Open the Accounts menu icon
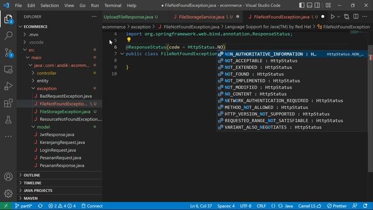Image resolution: width=373 pixels, height=210 pixels. tap(8, 177)
